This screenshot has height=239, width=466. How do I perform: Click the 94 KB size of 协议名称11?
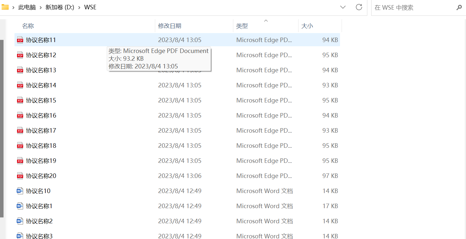pos(330,40)
